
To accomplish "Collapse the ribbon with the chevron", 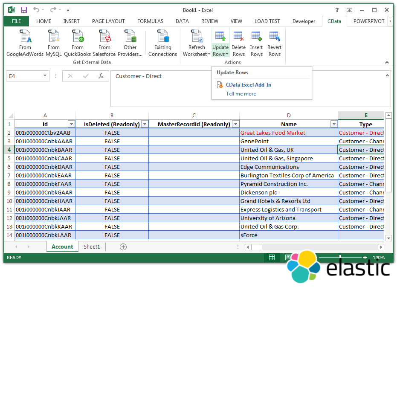I will coord(387,62).
